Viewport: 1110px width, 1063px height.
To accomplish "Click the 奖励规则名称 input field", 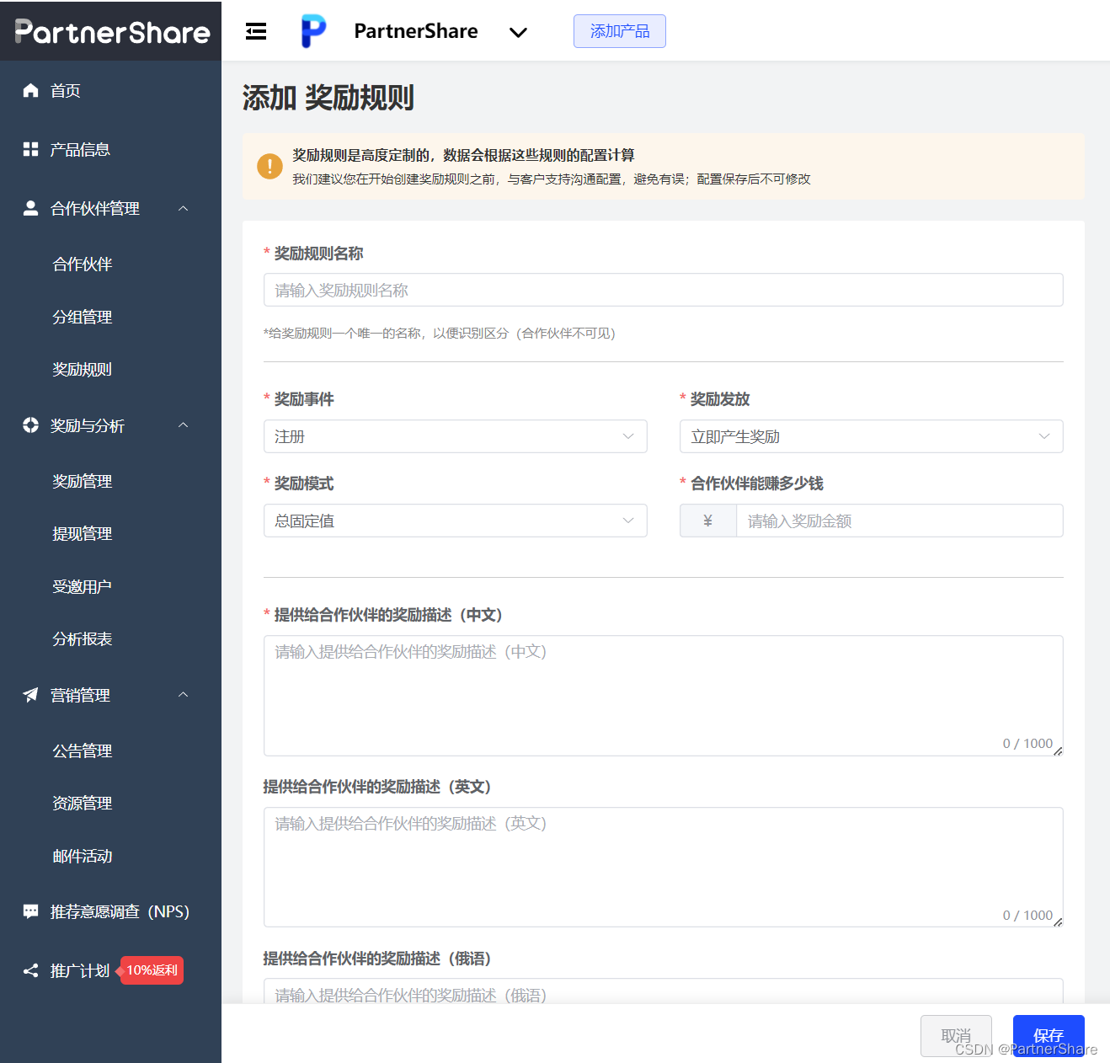I will pyautogui.click(x=662, y=290).
